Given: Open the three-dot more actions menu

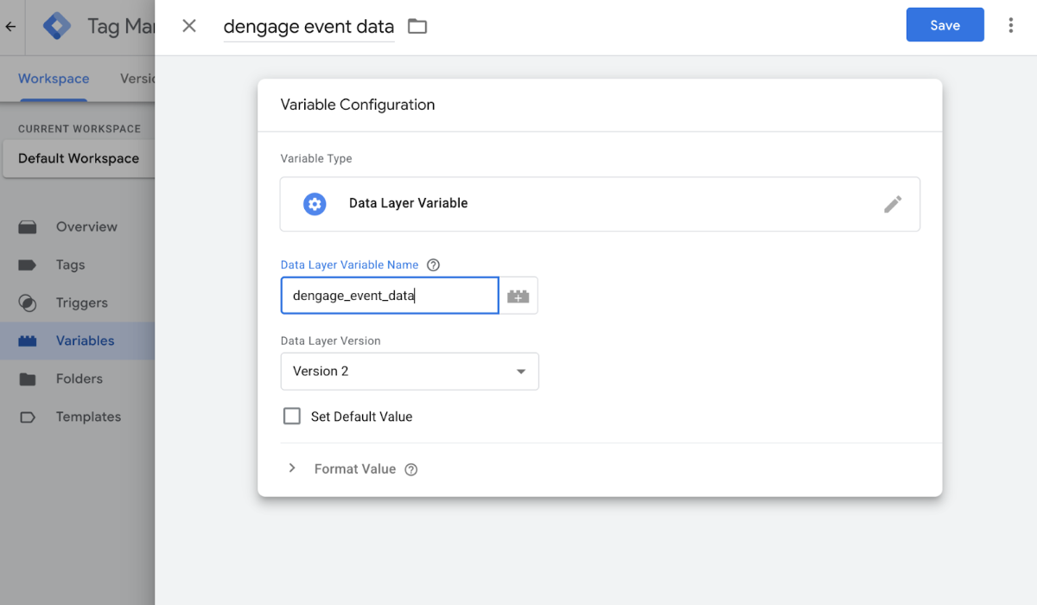Looking at the screenshot, I should (x=1010, y=25).
